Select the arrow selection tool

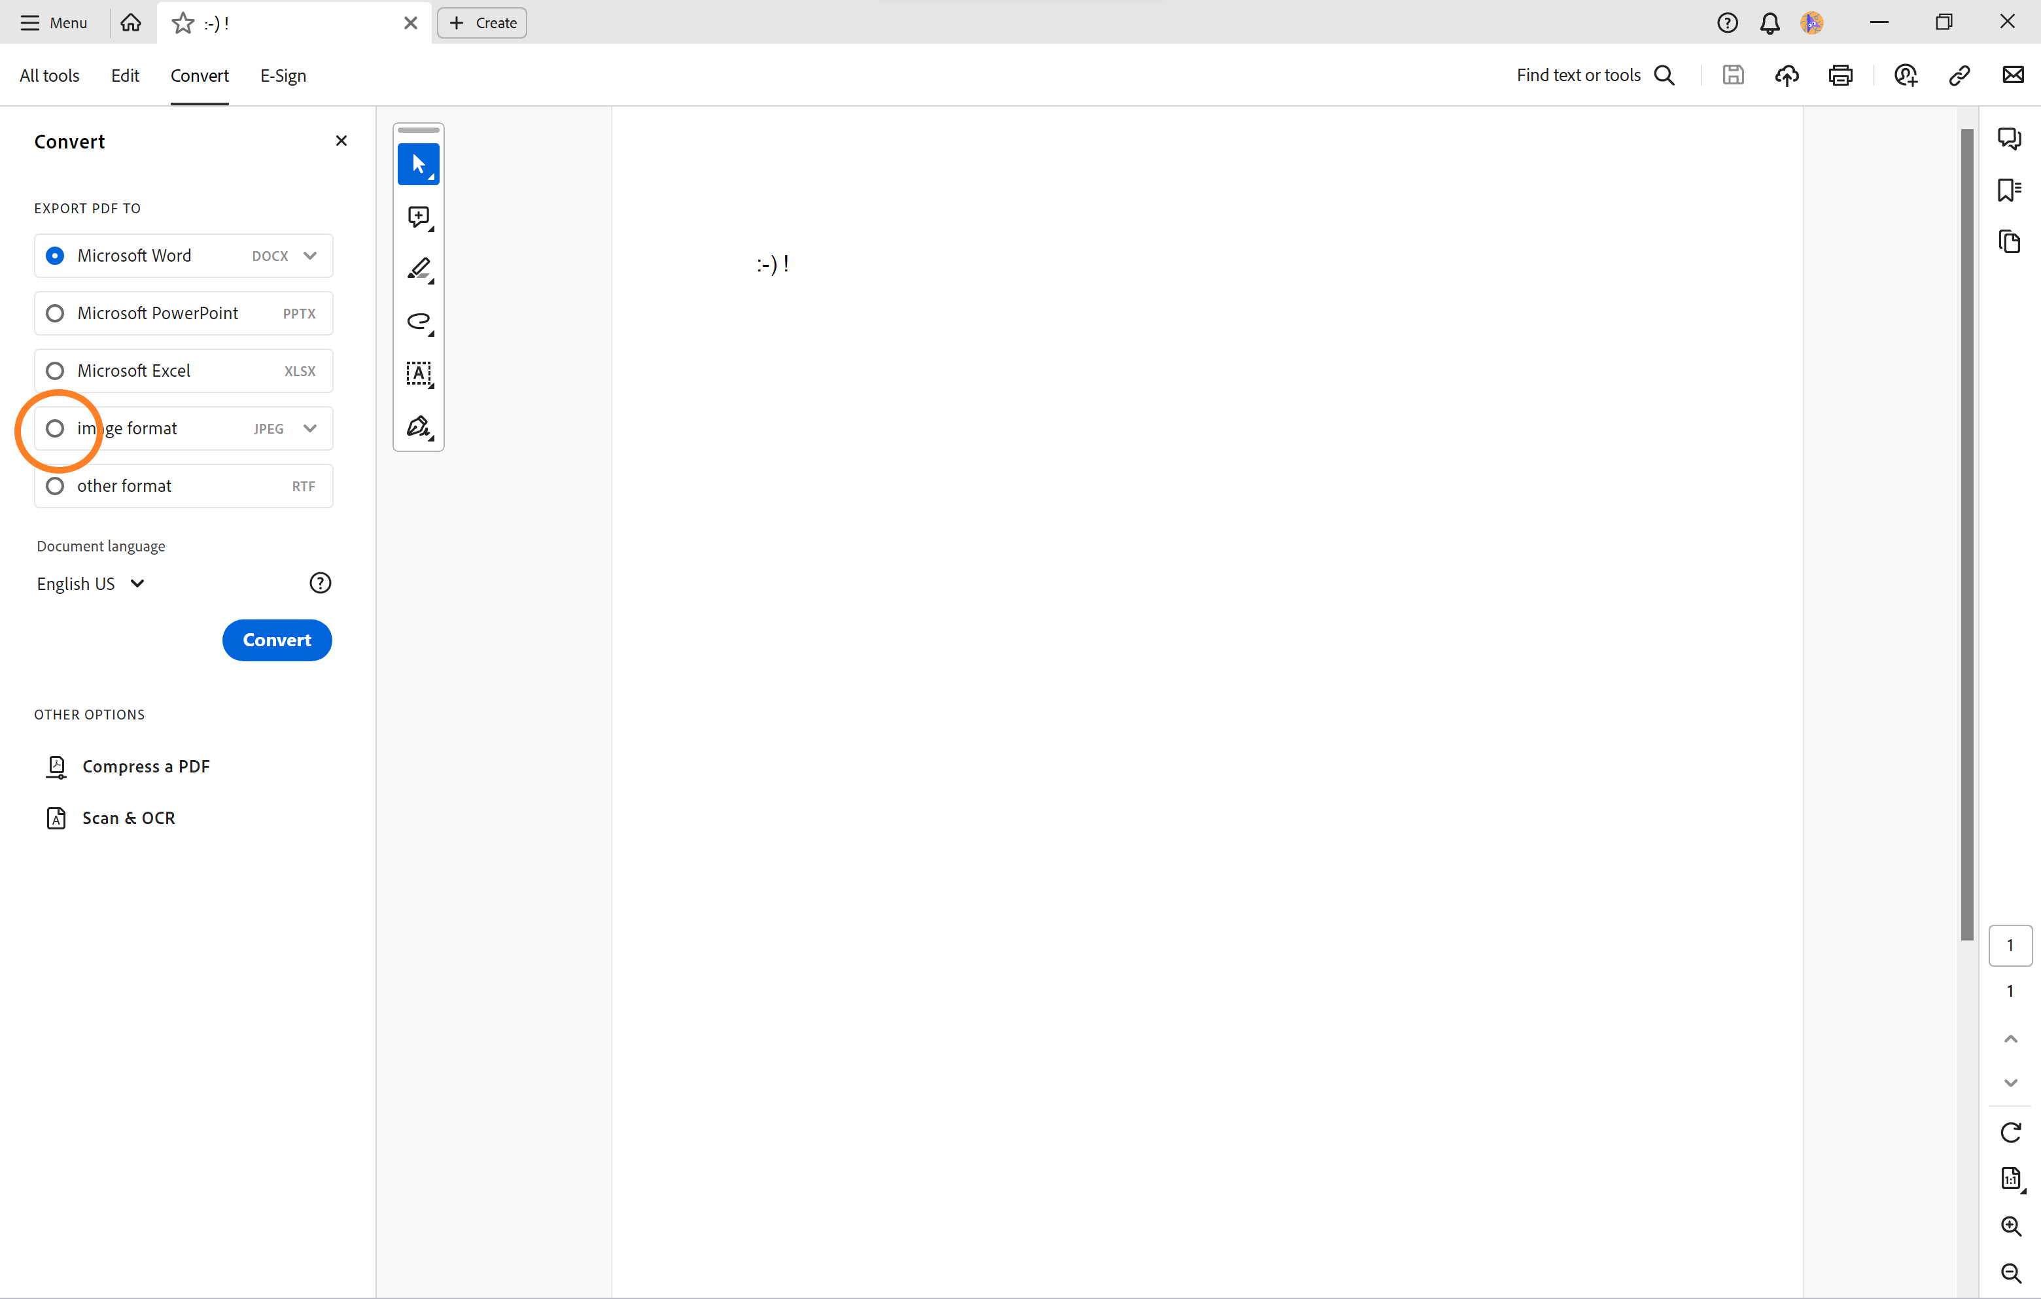pos(418,164)
